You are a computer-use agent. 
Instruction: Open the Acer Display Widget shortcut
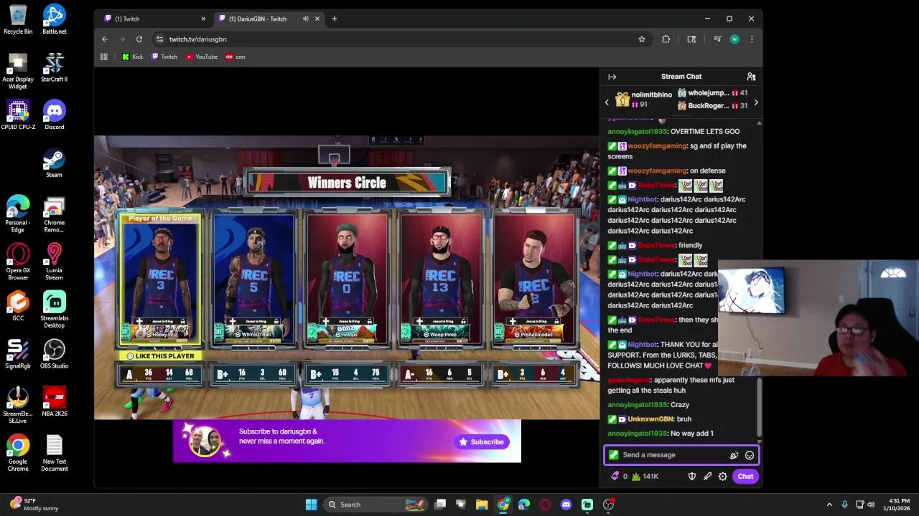point(18,72)
